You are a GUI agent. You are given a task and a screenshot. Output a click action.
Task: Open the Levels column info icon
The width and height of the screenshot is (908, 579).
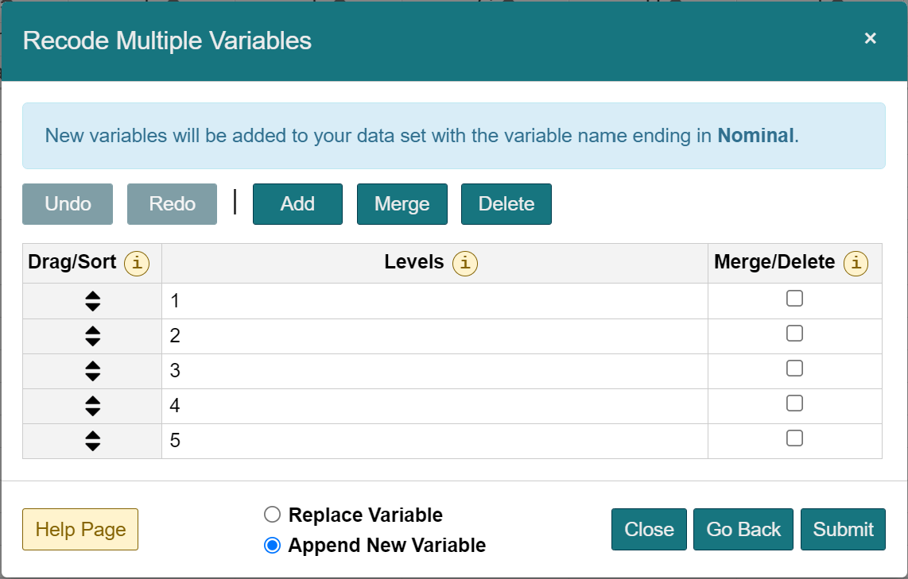464,262
